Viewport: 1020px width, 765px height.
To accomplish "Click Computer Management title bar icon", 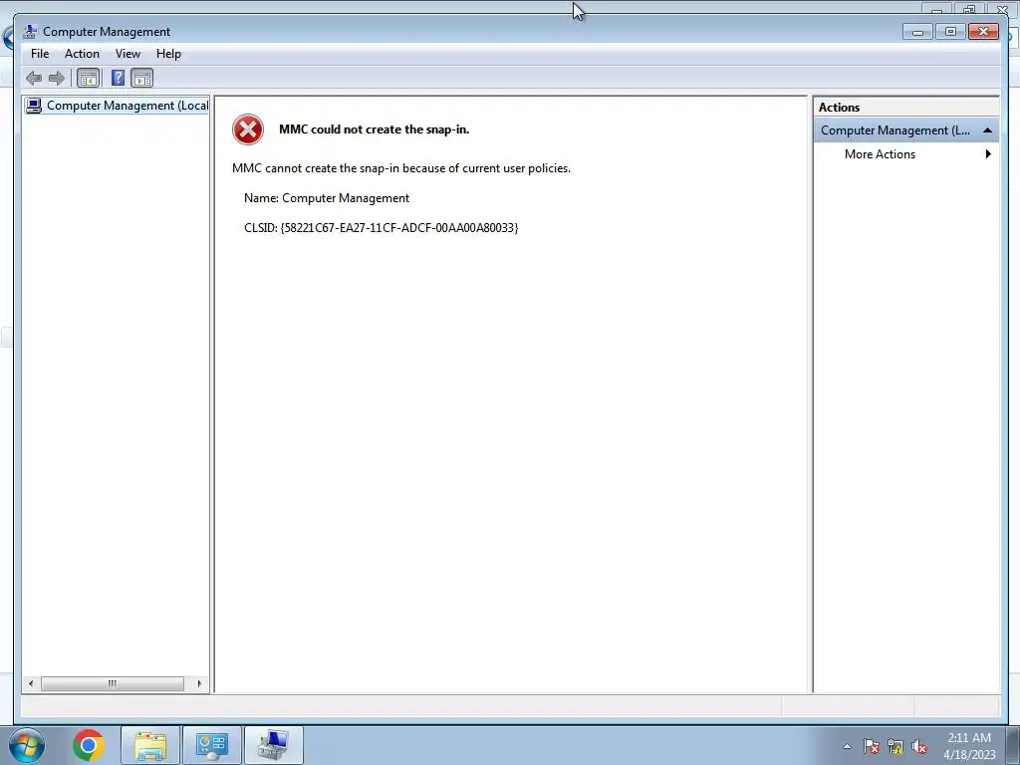I will coord(29,31).
